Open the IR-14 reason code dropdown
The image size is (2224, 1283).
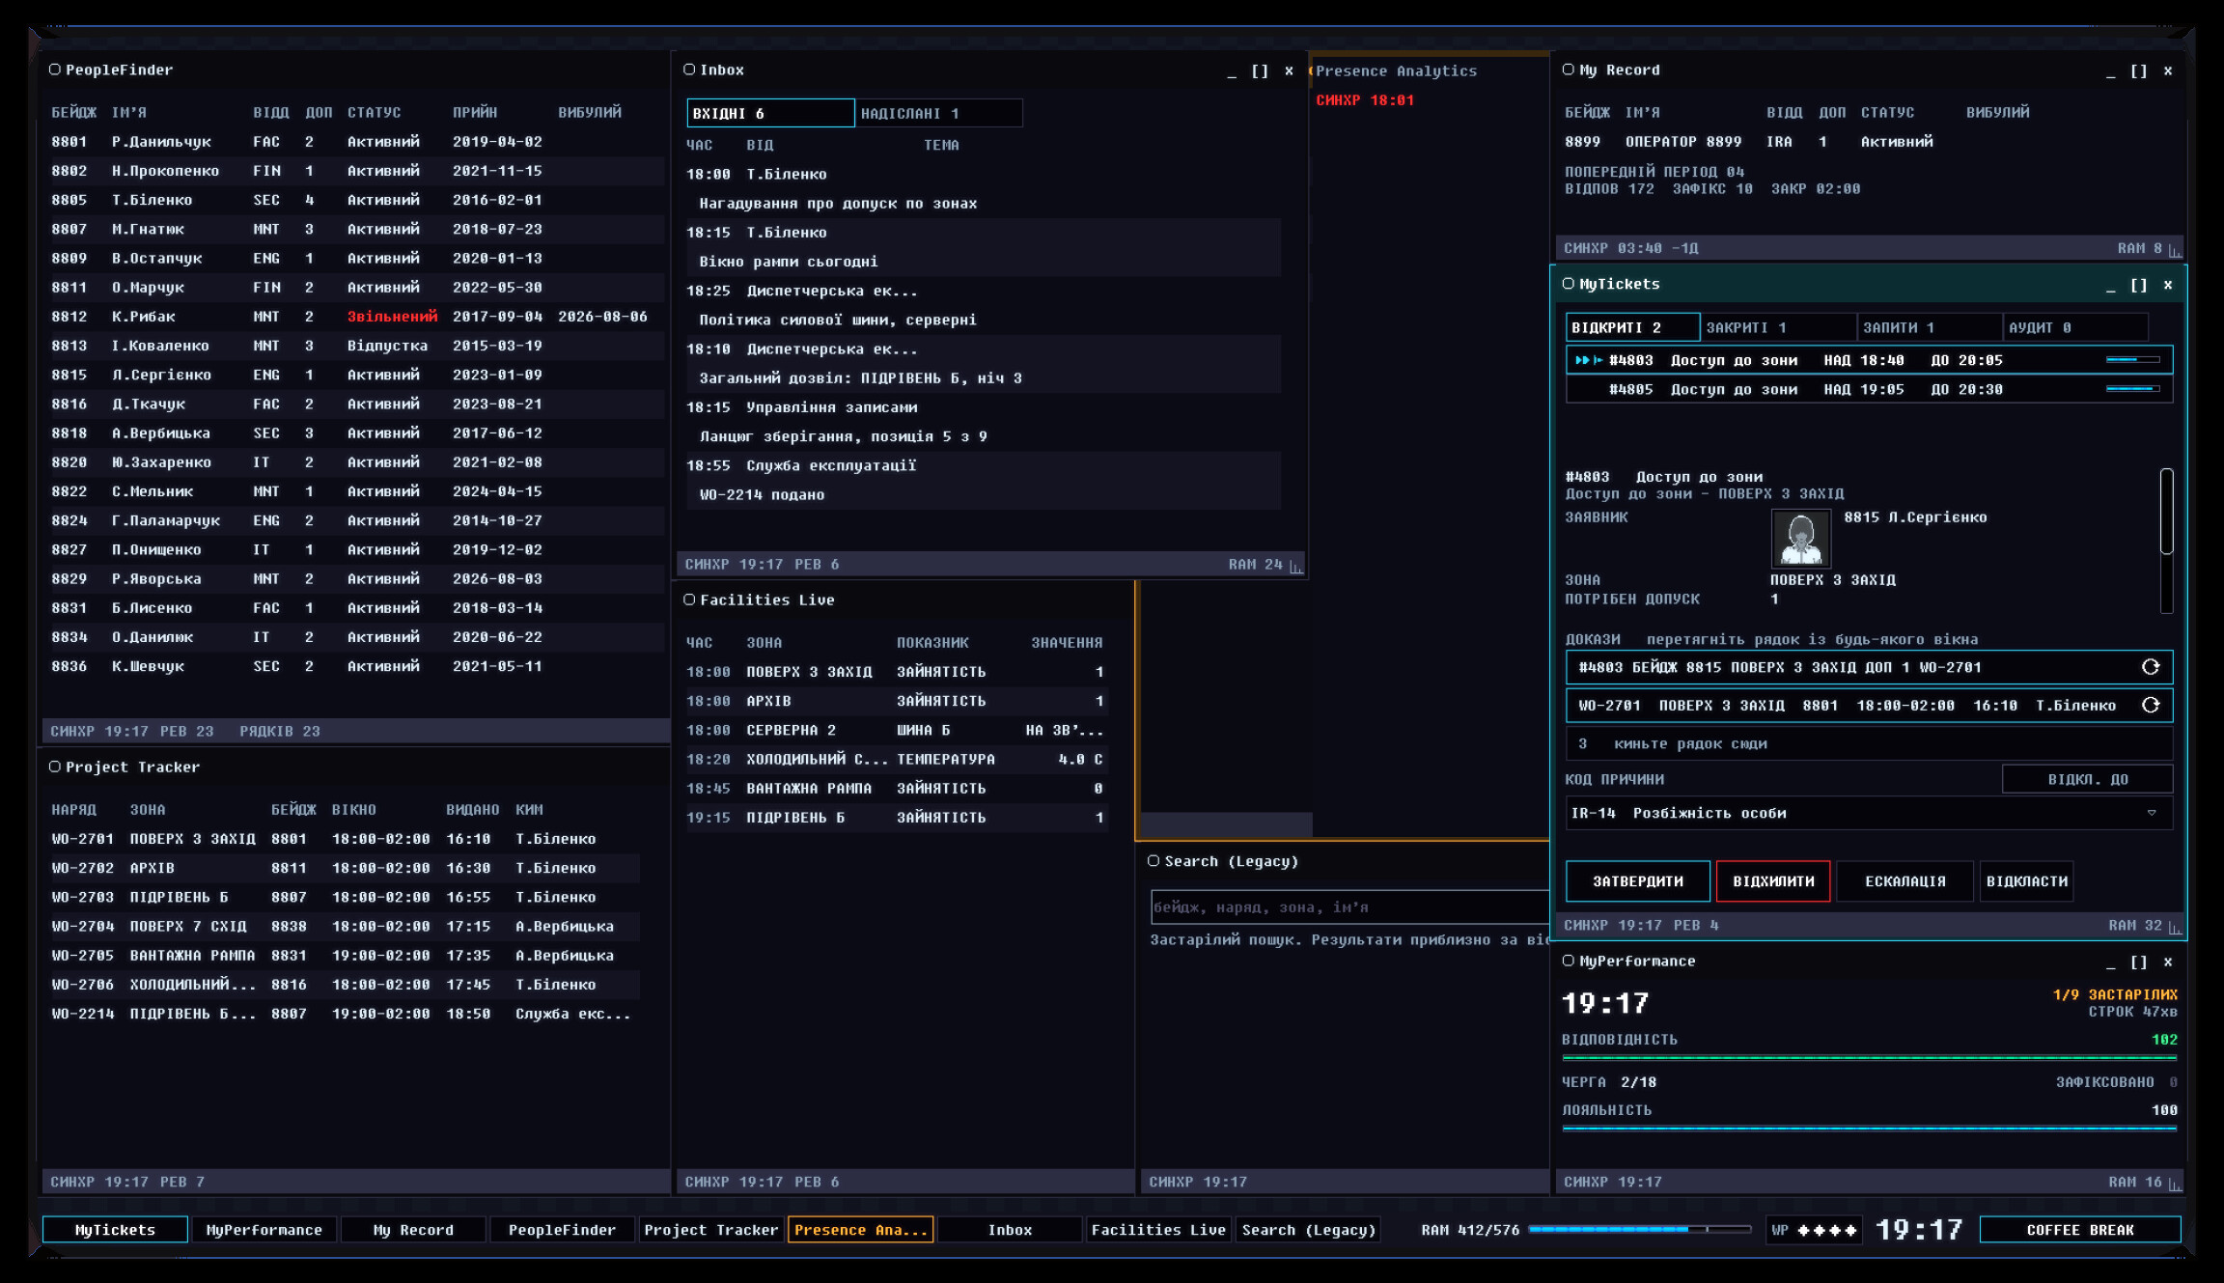1869,813
